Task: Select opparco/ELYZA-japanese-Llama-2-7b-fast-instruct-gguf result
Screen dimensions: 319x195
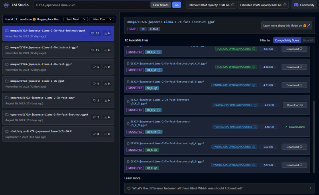Action: [x=58, y=117]
